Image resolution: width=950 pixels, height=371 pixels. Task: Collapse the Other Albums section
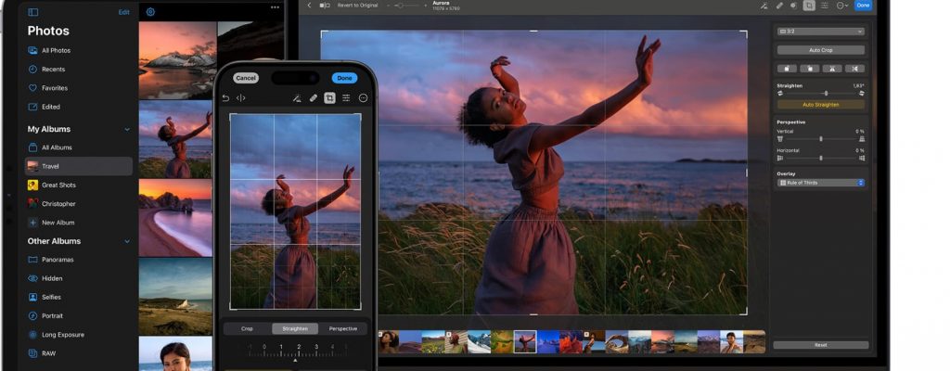127,241
